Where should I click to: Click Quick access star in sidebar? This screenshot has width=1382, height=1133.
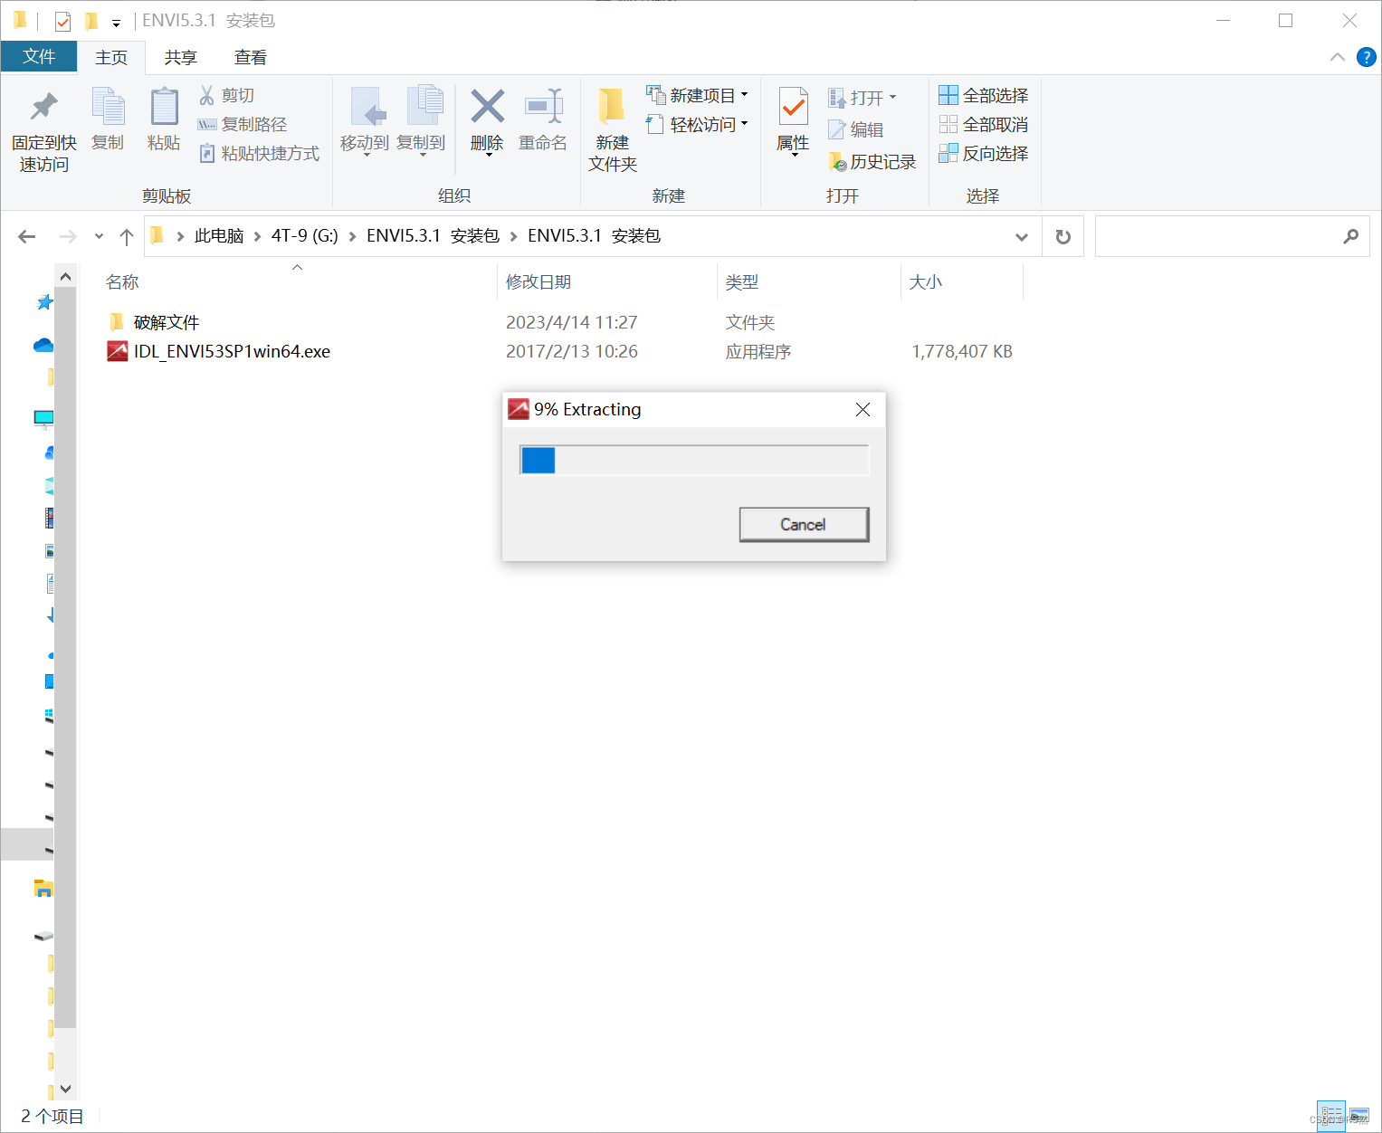(x=44, y=302)
